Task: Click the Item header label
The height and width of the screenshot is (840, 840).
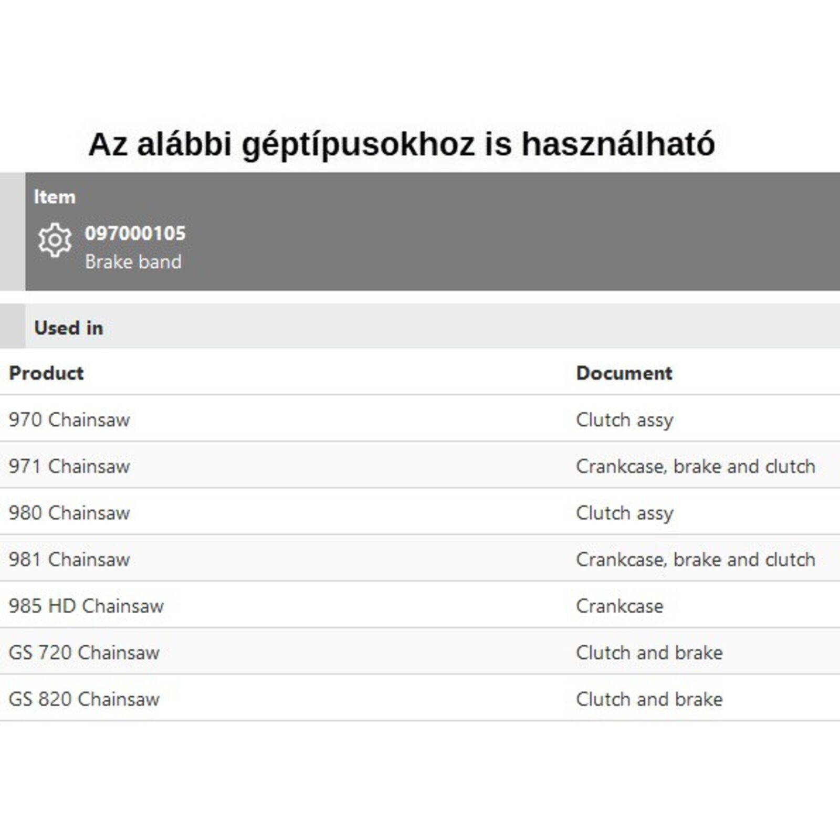Action: 55,197
